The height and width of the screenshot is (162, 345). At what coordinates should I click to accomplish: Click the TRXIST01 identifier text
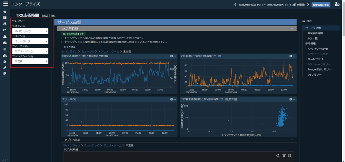click(x=49, y=16)
